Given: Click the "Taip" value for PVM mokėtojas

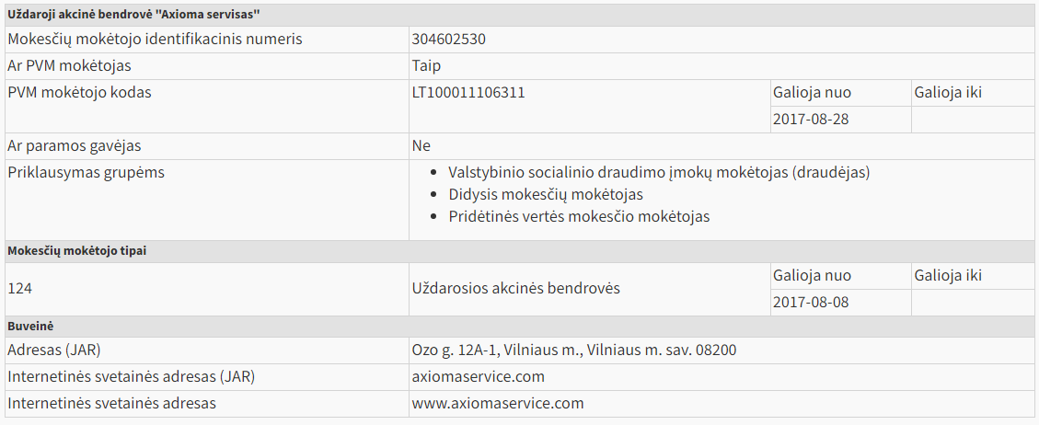Looking at the screenshot, I should tap(427, 66).
